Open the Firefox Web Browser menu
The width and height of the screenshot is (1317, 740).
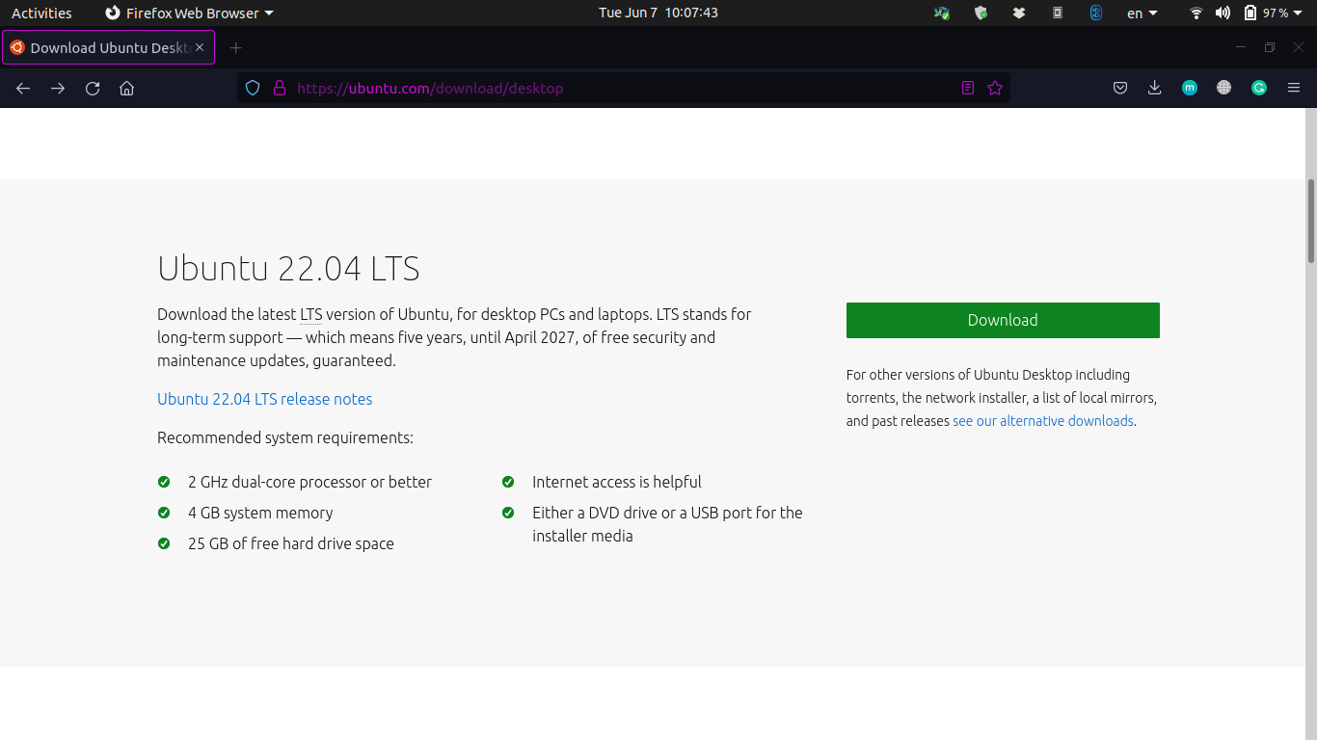tap(189, 13)
